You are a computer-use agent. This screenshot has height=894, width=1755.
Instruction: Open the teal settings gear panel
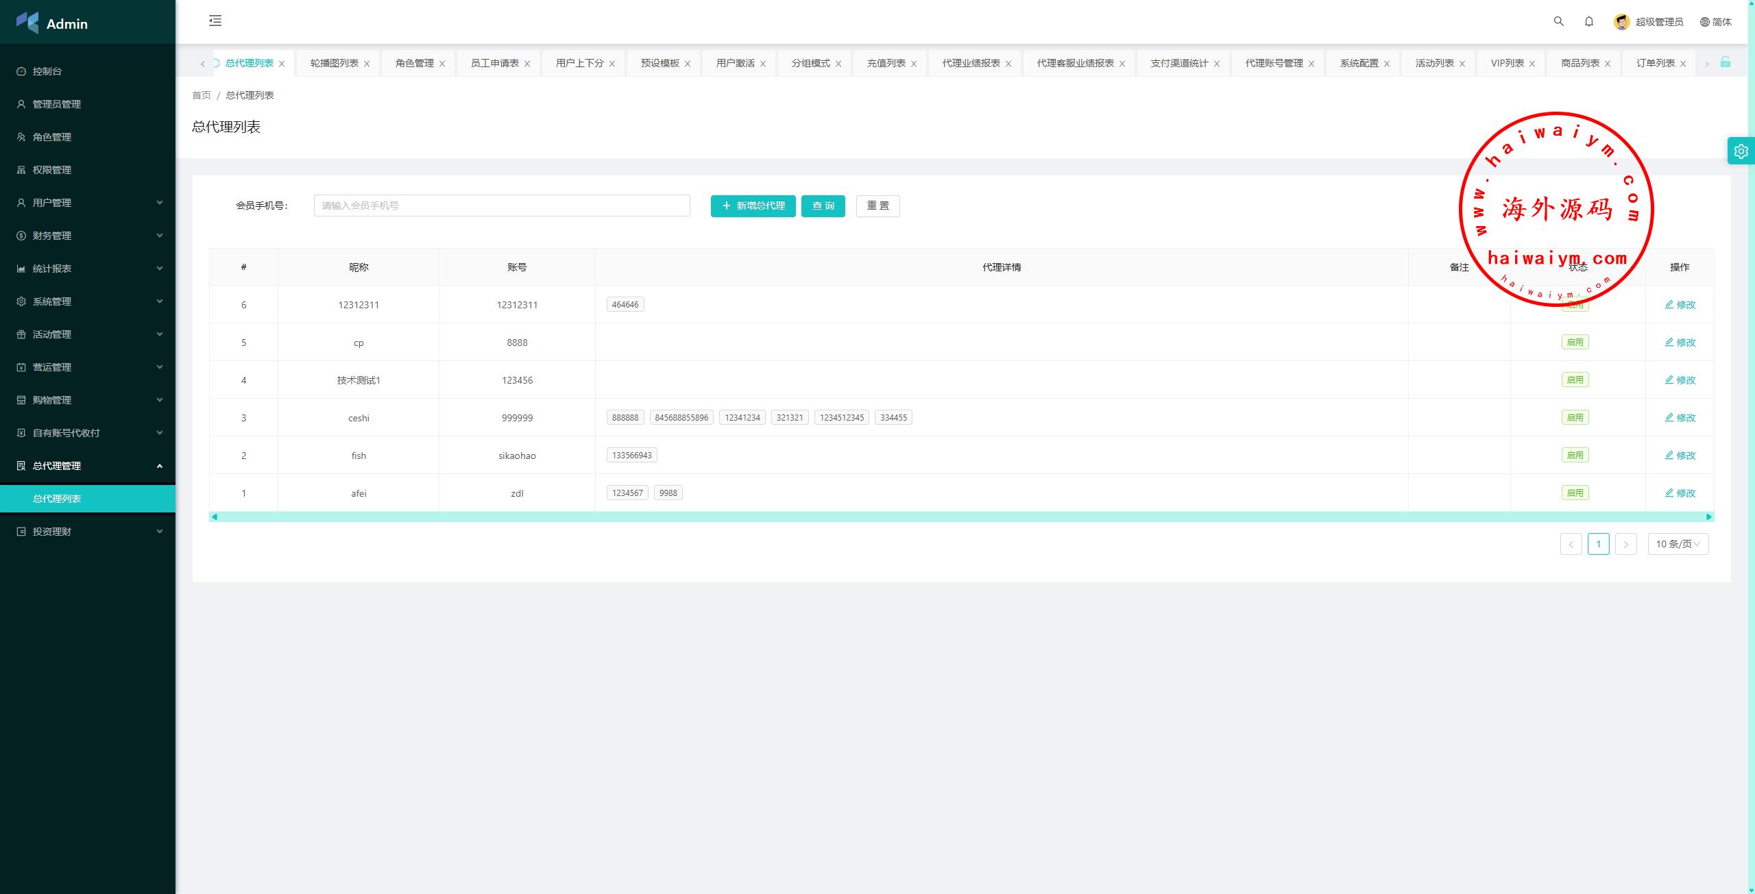[x=1741, y=151]
